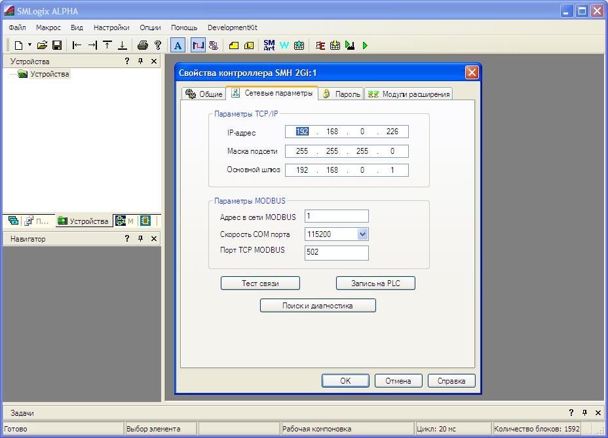Print using the printer icon
Image resolution: width=608 pixels, height=438 pixels.
[143, 45]
